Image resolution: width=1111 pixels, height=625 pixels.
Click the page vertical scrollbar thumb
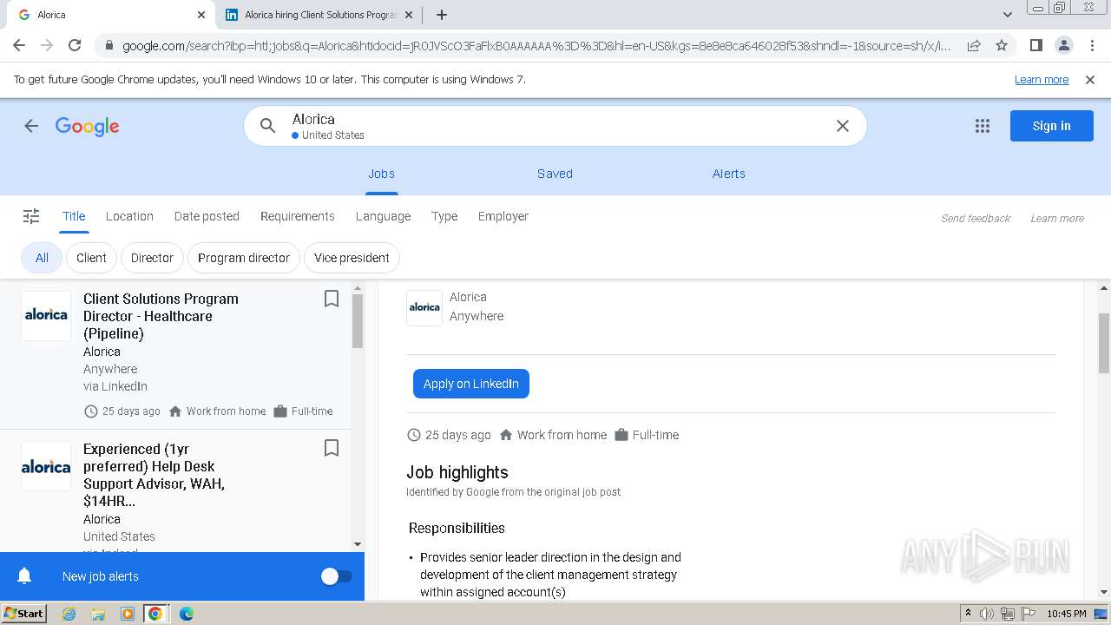coord(1104,343)
